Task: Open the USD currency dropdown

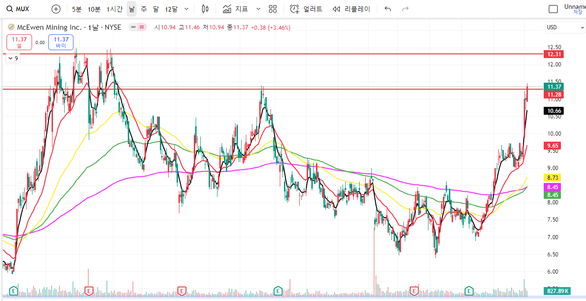Action: [565, 27]
